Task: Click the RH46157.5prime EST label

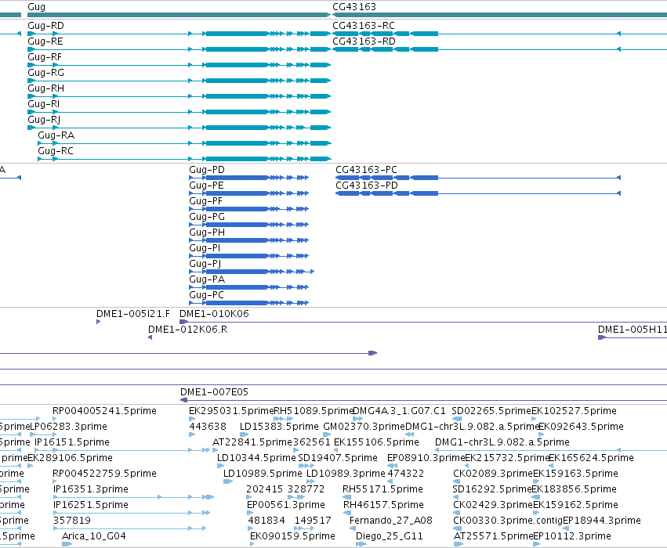Action: tap(383, 505)
